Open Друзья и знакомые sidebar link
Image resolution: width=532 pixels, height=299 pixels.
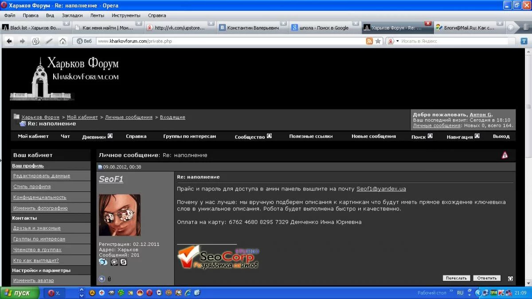click(37, 228)
